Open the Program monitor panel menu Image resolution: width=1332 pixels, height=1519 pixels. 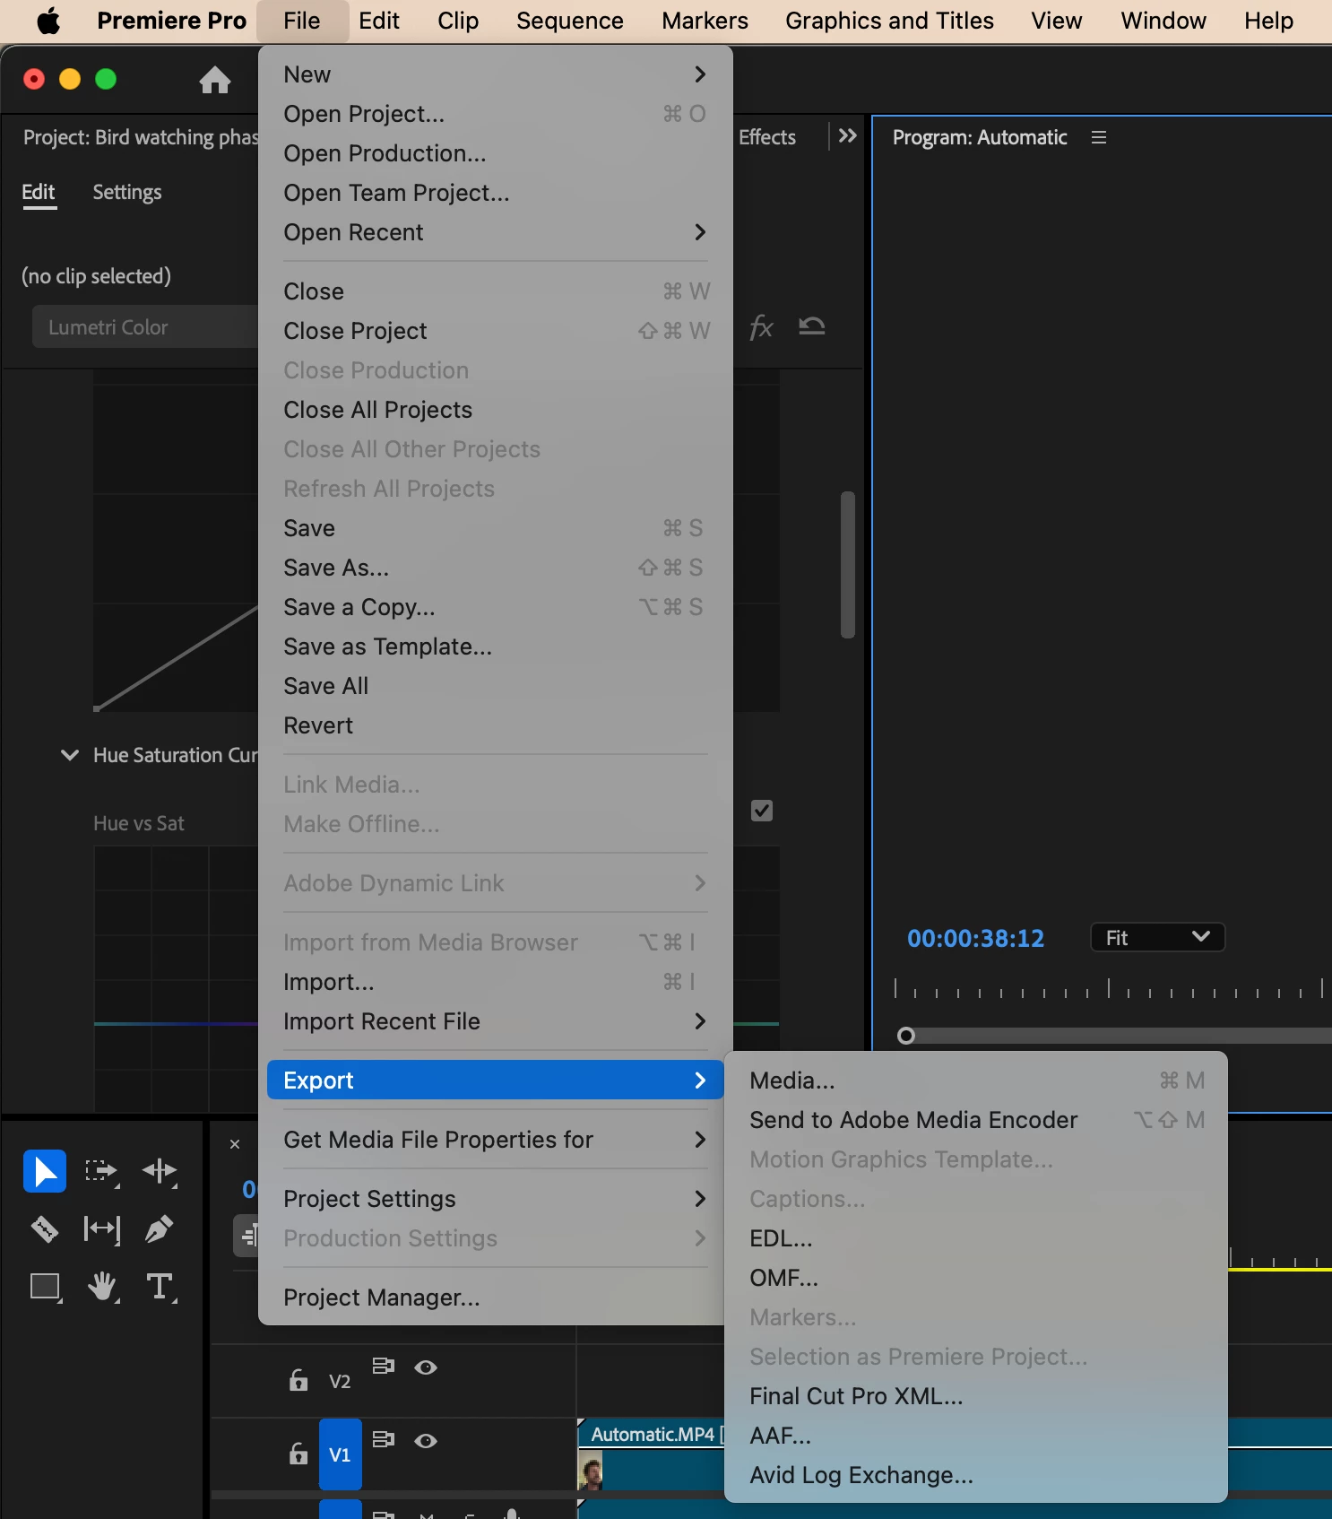[x=1099, y=137]
